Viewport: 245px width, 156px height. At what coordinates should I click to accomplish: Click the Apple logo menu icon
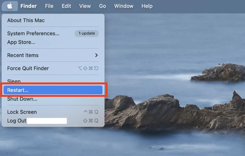10,6
